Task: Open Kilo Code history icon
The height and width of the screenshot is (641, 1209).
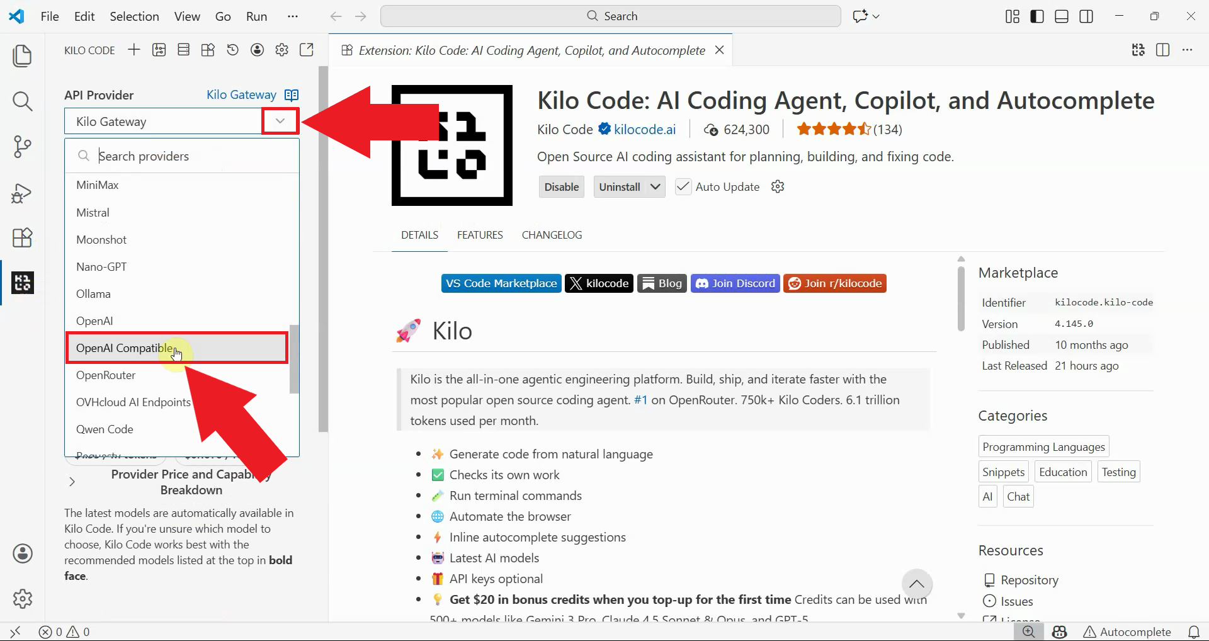Action: click(x=233, y=50)
